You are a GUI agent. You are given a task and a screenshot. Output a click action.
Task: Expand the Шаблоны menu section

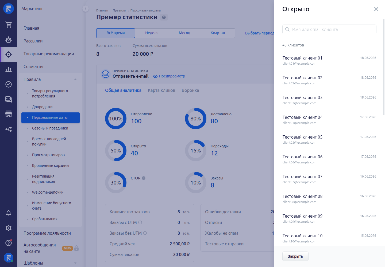click(x=75, y=263)
